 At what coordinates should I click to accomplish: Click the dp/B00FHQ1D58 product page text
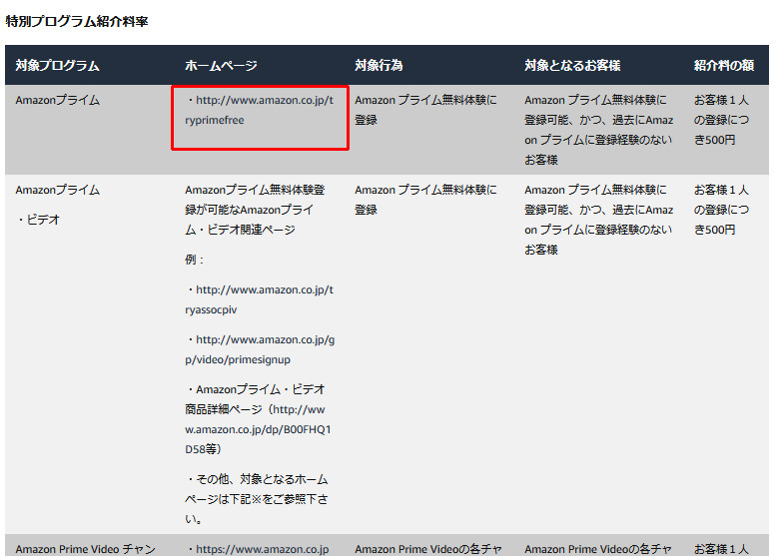(258, 419)
